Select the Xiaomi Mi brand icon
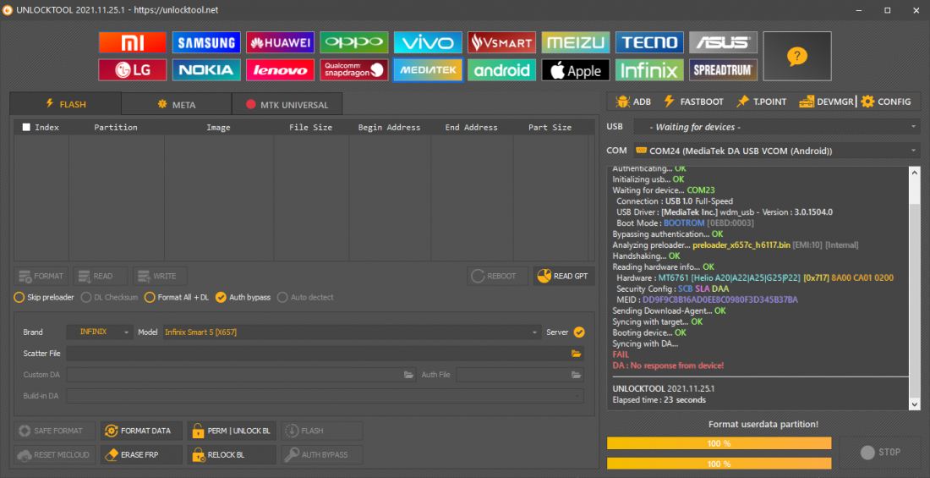The height and width of the screenshot is (478, 930). [132, 42]
